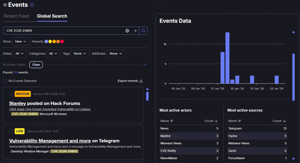Select the red critical severity dot
Viewport: 300px width, 163px height.
[62, 42]
